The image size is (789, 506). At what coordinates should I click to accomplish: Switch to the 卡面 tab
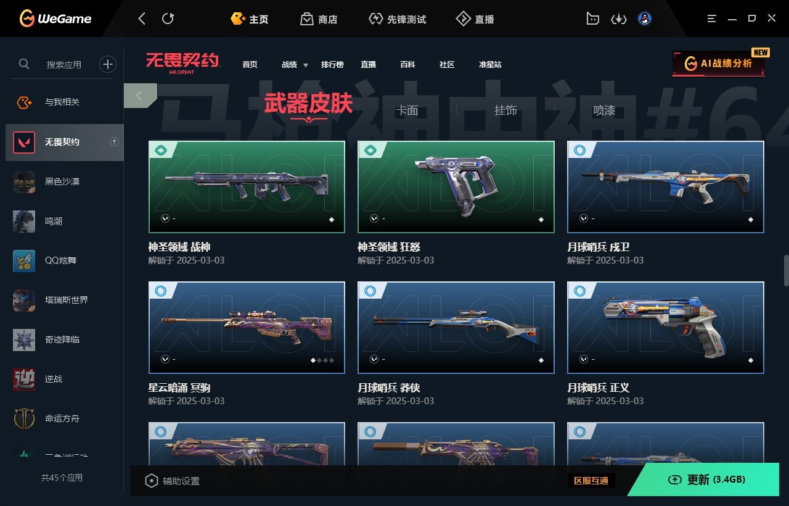point(407,110)
